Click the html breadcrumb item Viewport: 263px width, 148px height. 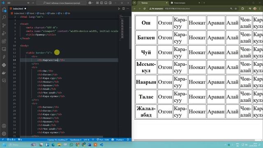(x=30, y=13)
